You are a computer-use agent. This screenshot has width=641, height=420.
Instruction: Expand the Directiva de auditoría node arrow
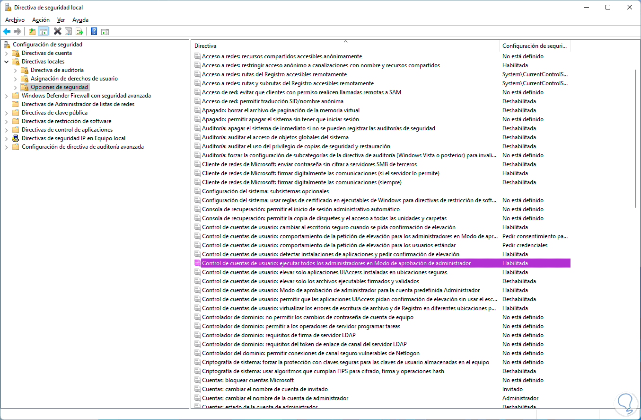pos(16,70)
